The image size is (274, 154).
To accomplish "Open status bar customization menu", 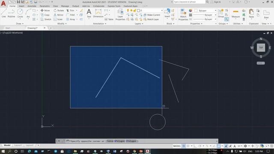I will click(272, 146).
